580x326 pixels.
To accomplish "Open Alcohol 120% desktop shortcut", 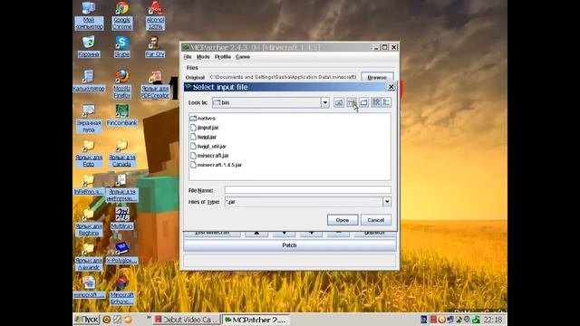I will [x=155, y=15].
